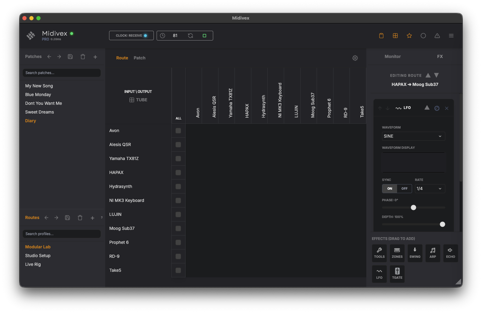Open the LFO waveform dropdown showing SINE
This screenshot has width=482, height=313.
[x=413, y=136]
